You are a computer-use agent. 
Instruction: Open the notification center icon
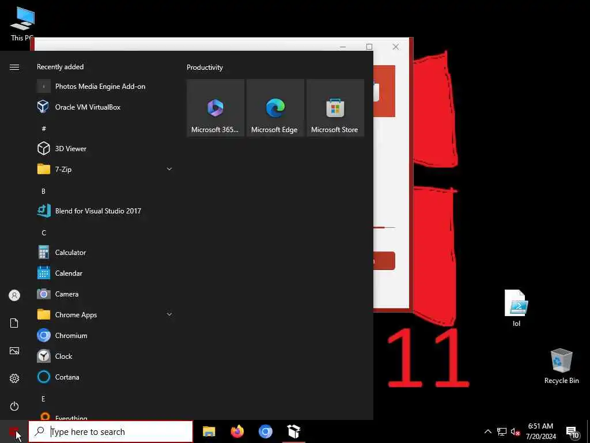pos(573,432)
